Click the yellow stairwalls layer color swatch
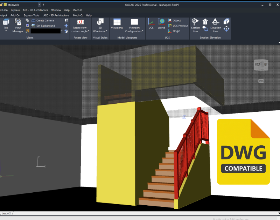The height and width of the screenshot is (220, 280). click(x=5, y=5)
